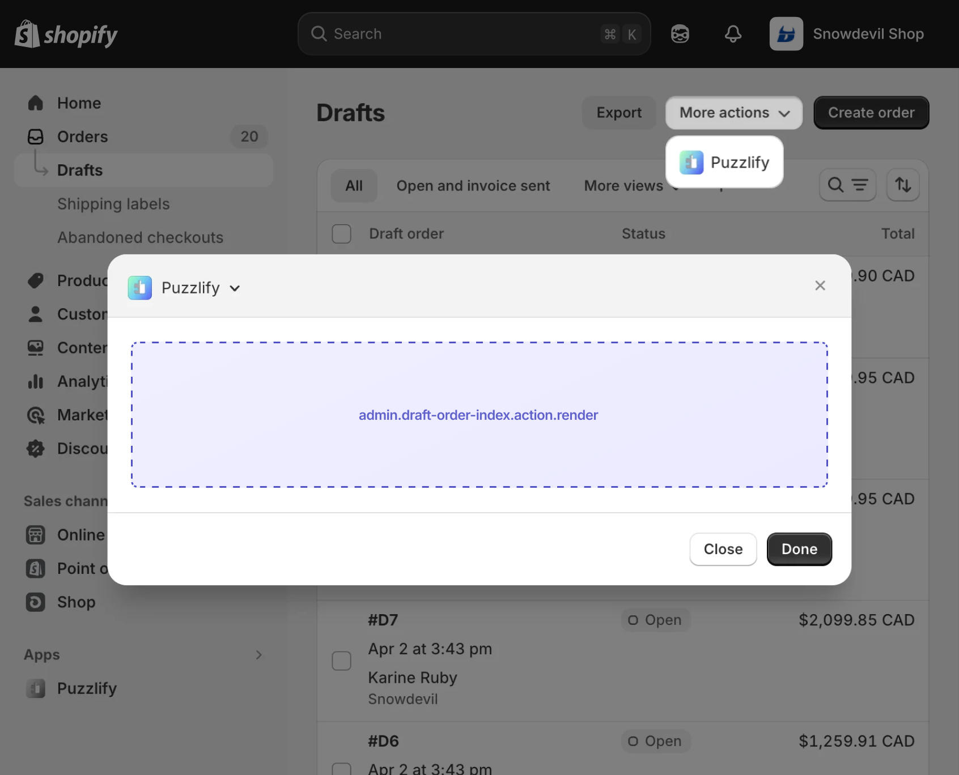959x775 pixels.
Task: Click the Puzzlify icon in modal header
Action: click(140, 288)
